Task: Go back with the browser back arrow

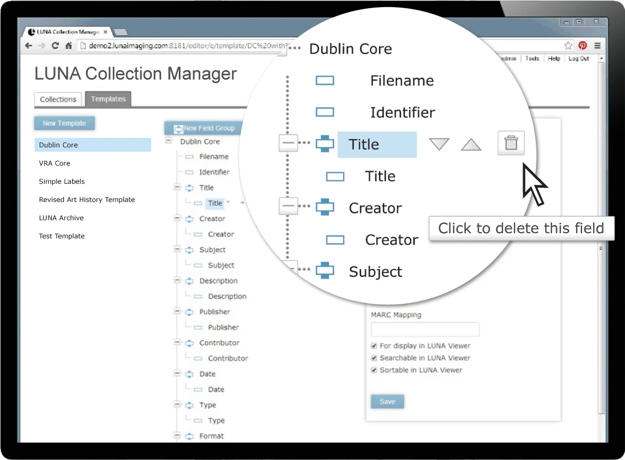Action: click(x=28, y=46)
